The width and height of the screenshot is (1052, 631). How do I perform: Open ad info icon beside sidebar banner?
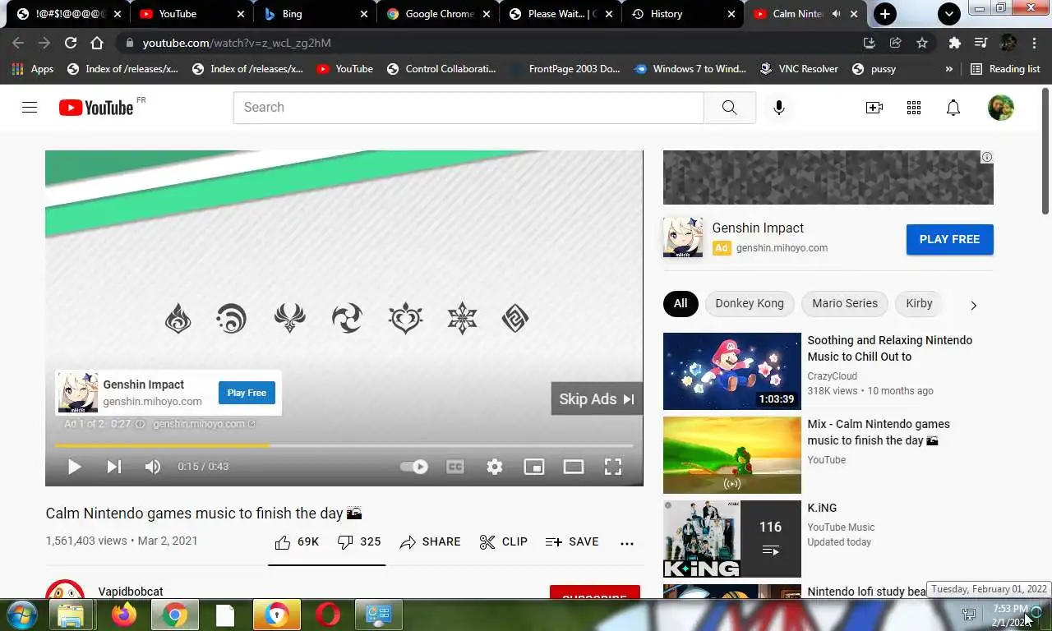click(x=986, y=157)
